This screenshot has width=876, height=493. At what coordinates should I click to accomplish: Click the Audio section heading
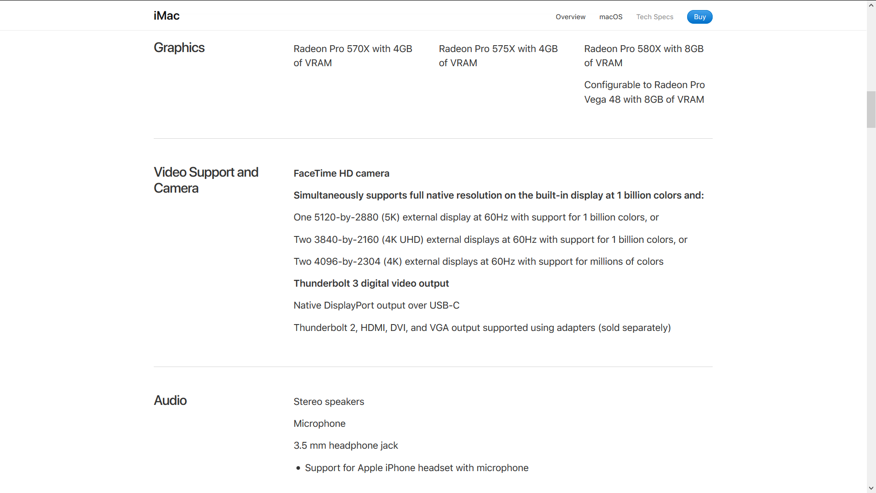[170, 400]
